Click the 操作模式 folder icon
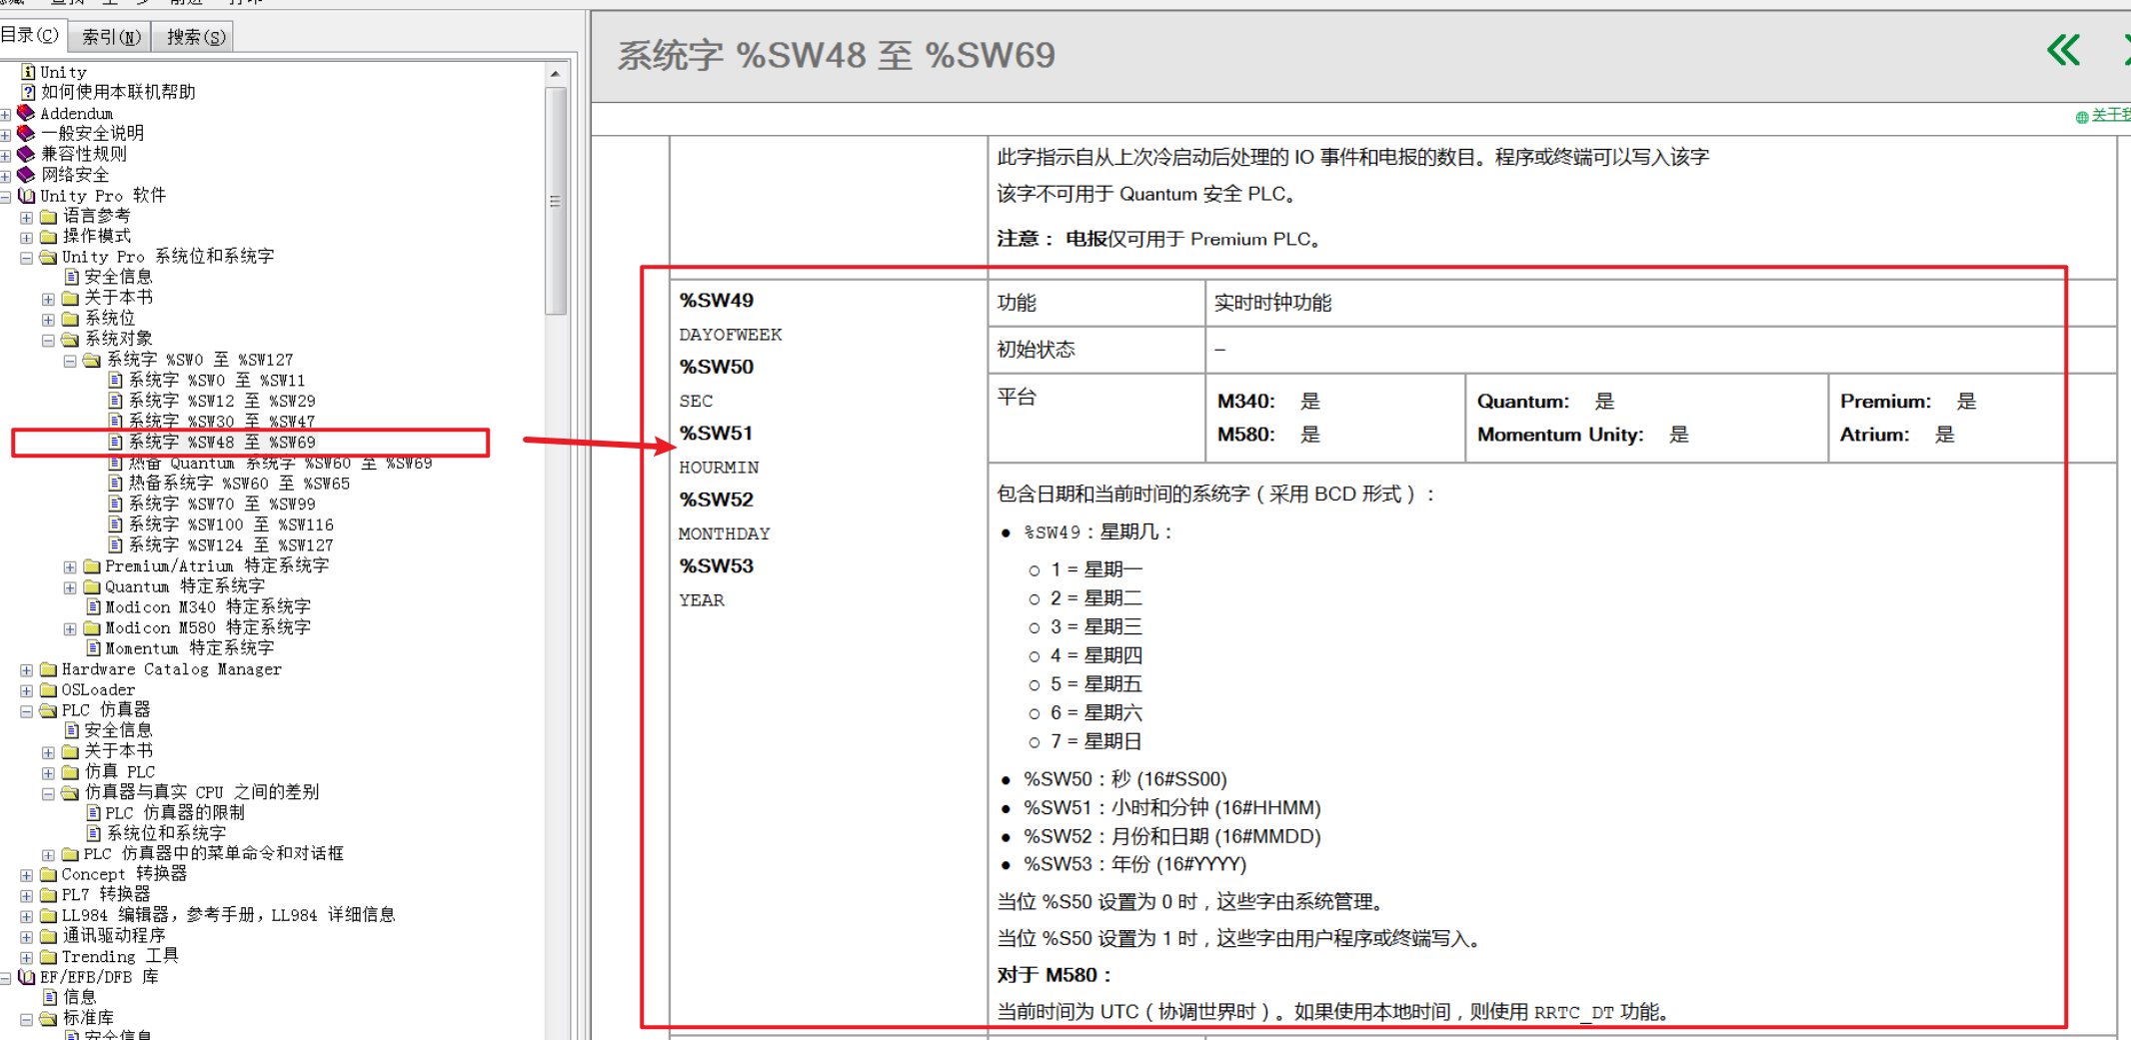Image resolution: width=2131 pixels, height=1040 pixels. coord(48,237)
